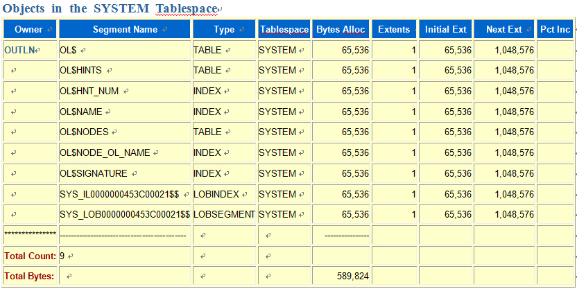Select the OL$HINTS segment name cell

point(83,71)
